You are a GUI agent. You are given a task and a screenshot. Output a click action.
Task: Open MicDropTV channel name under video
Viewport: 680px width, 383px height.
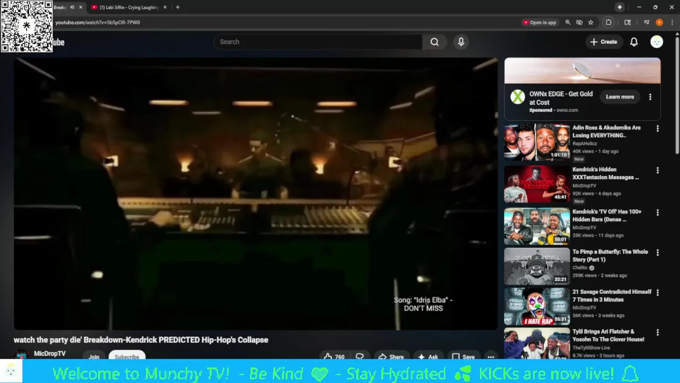pyautogui.click(x=50, y=354)
